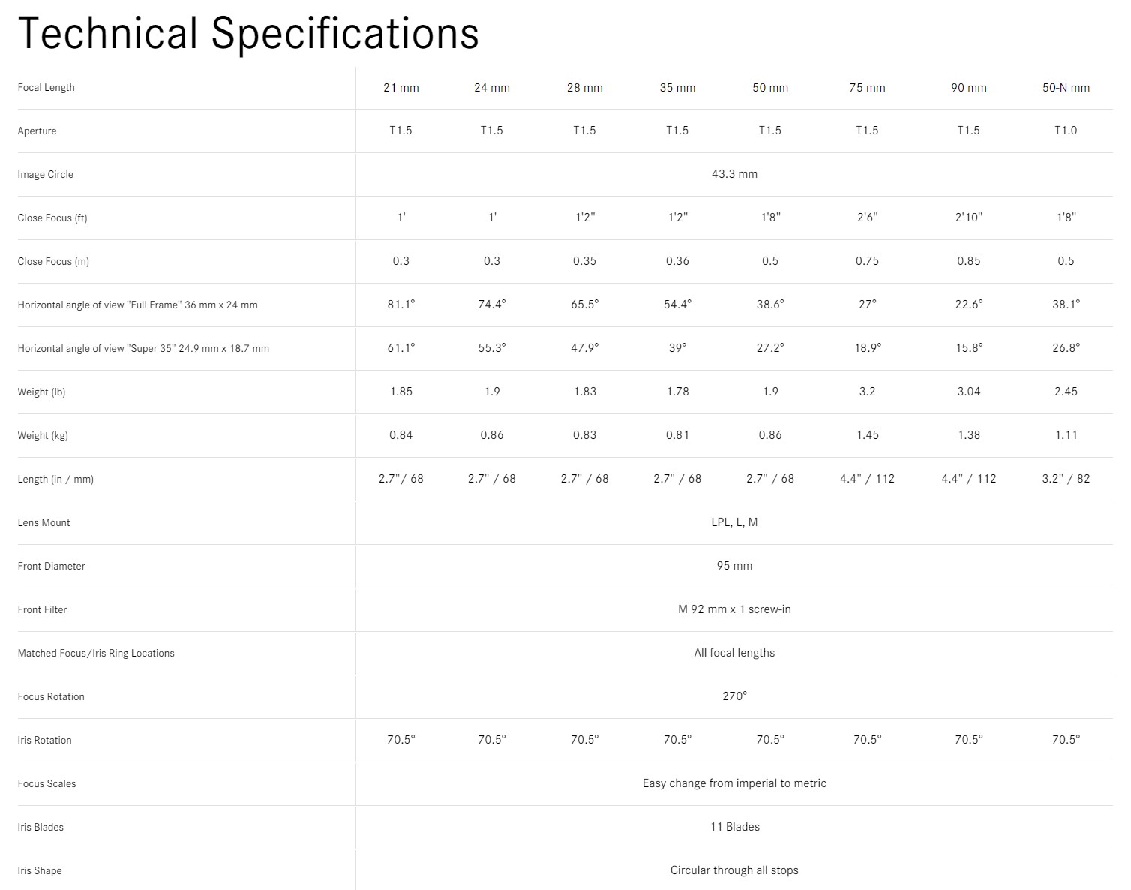
Task: Click the 11 Blades value
Action: click(x=734, y=827)
